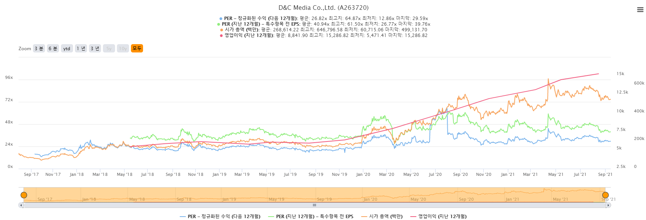The height and width of the screenshot is (220, 646).
Task: Click the disabled 10y zoom button
Action: point(123,48)
